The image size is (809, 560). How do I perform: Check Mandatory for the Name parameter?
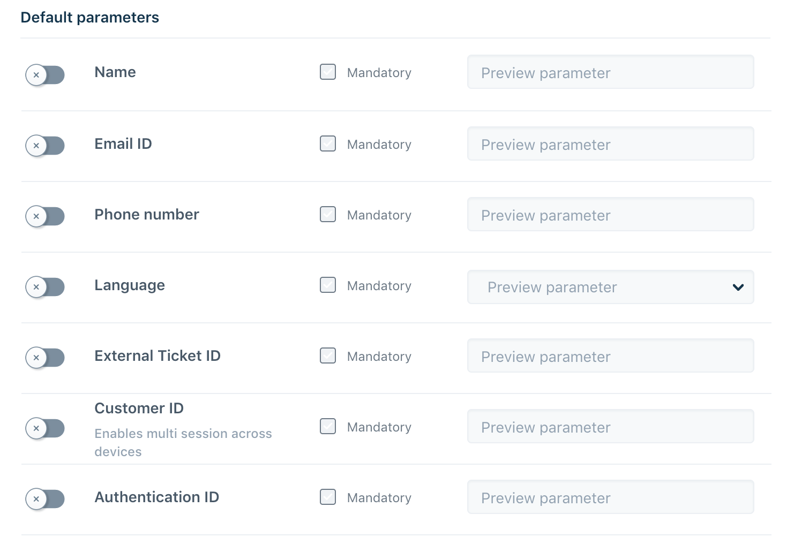(x=328, y=72)
